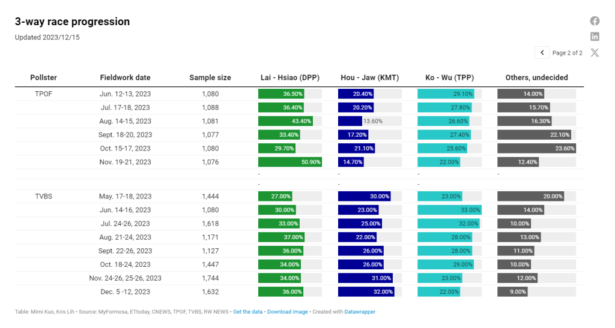This screenshot has width=615, height=328.
Task: Sort by the Pollster column header
Action: coord(44,77)
